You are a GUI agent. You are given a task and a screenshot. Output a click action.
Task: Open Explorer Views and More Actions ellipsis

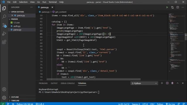click(31, 7)
